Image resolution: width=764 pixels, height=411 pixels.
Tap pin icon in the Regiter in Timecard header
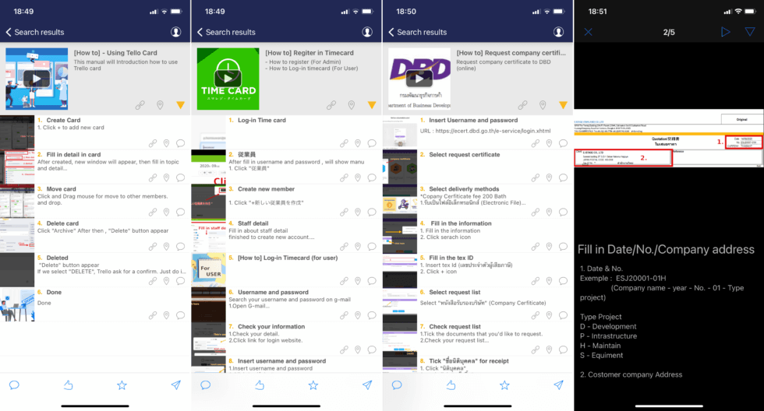click(x=352, y=105)
